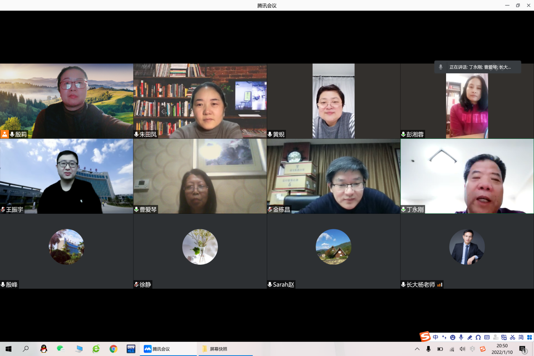The image size is (534, 356).
Task: Click the microphone icon beside 王振宇's name
Action: click(3, 210)
